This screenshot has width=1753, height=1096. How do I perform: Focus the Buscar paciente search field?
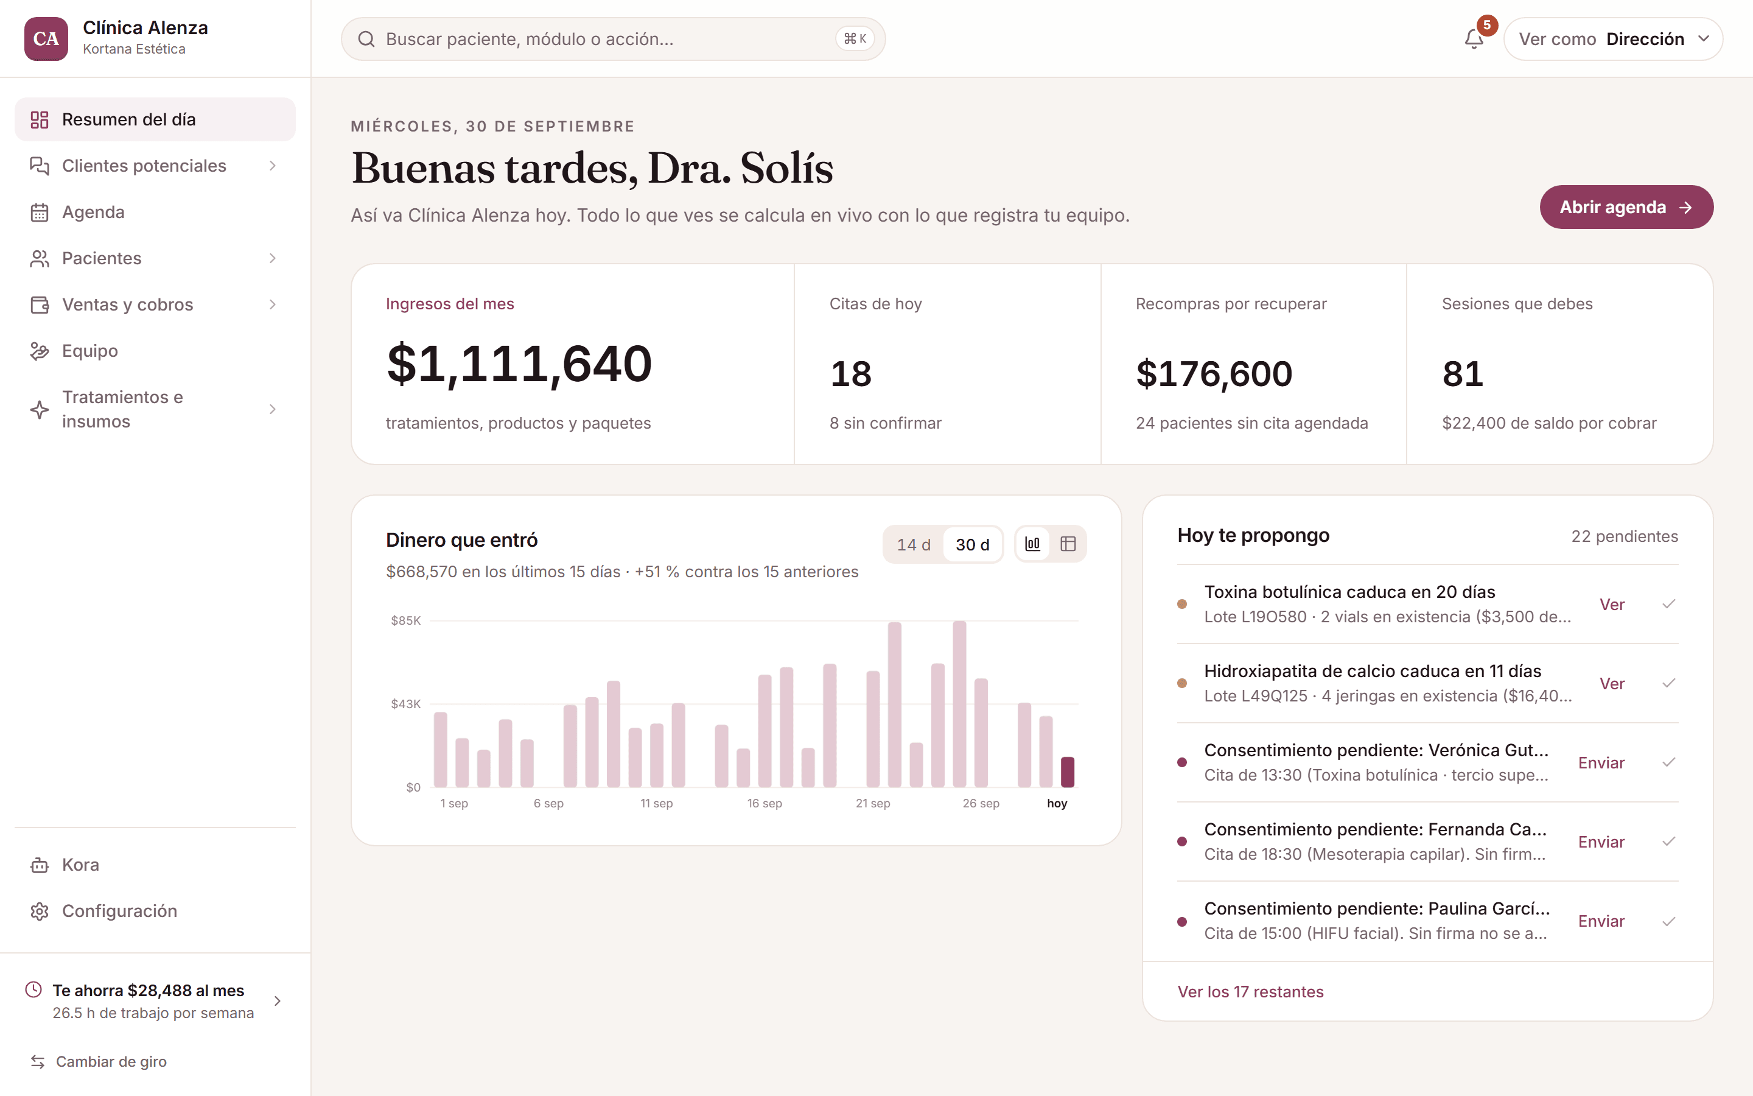pyautogui.click(x=613, y=39)
